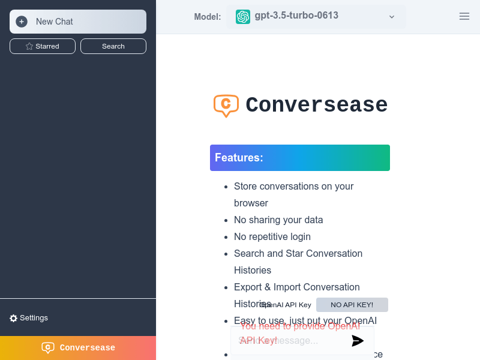Open Starred conversations
The image size is (480, 360).
click(43, 46)
